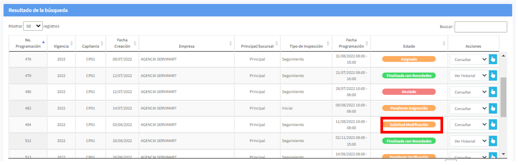
Task: Click hand icon for programación 494
Action: pos(493,124)
